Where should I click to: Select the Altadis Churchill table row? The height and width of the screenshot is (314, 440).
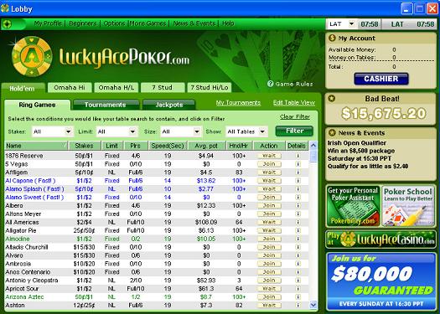tap(157, 247)
